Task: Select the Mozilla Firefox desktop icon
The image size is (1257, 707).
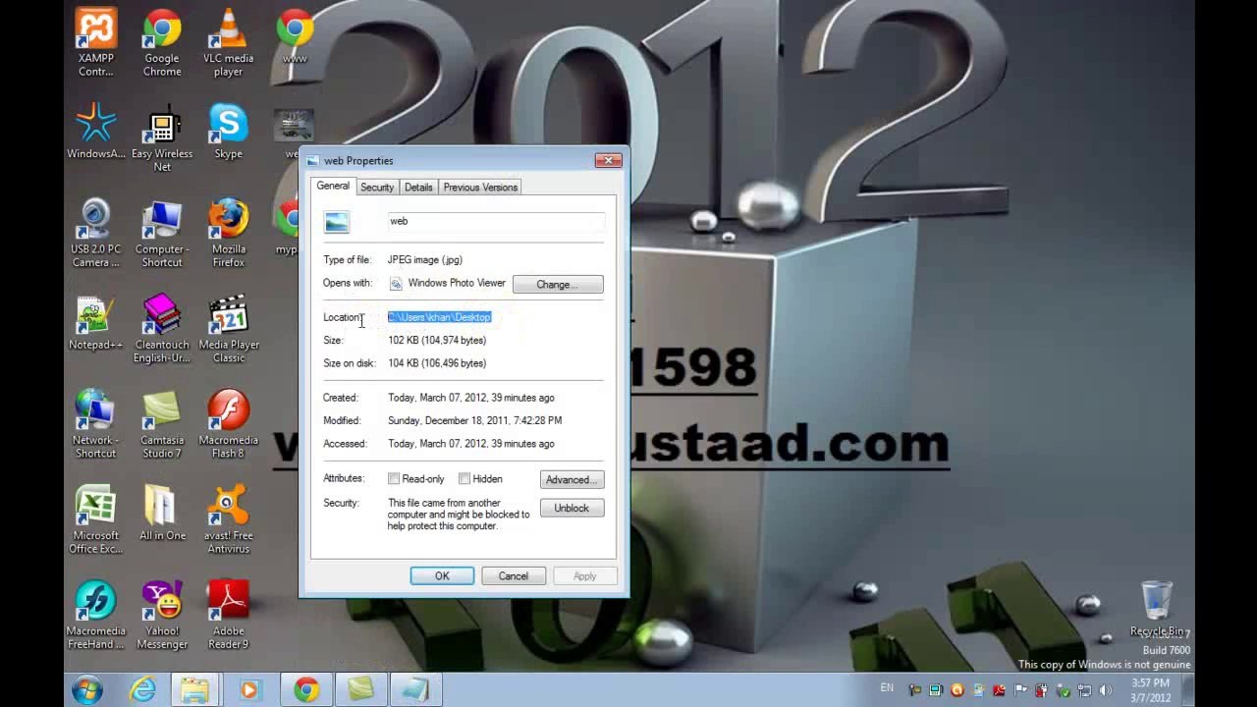Action: pos(228,234)
